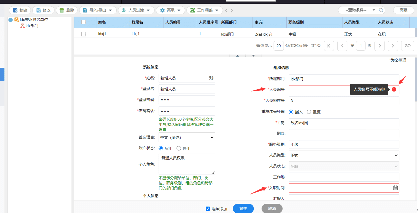
Task: Click the 改名ldxj岗 cell in table
Action: coord(263,34)
